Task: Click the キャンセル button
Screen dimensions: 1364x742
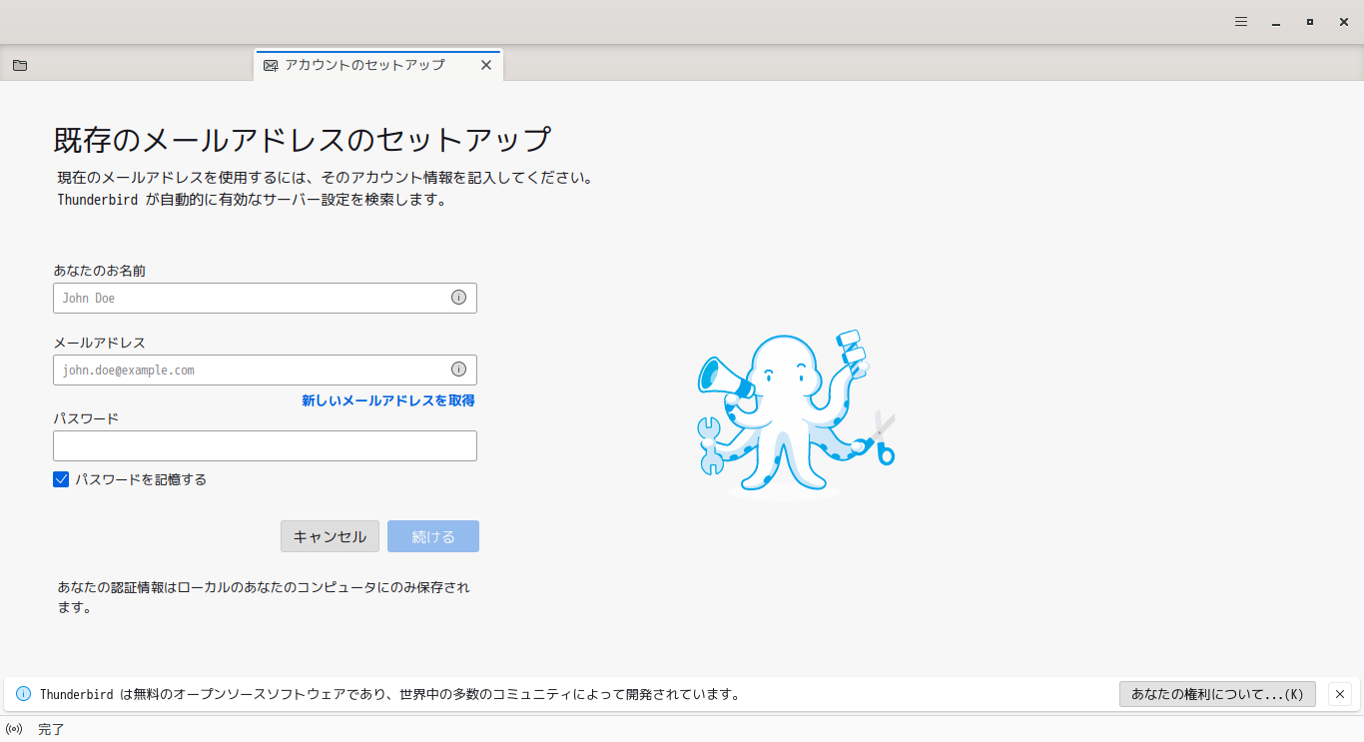Action: [330, 536]
